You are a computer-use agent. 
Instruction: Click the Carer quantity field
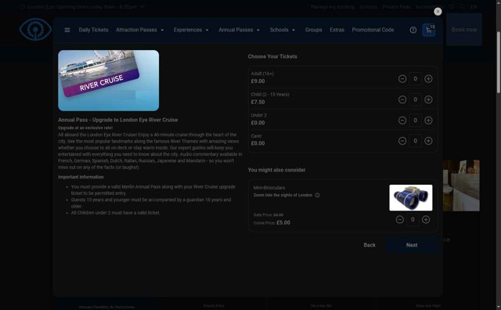(416, 141)
